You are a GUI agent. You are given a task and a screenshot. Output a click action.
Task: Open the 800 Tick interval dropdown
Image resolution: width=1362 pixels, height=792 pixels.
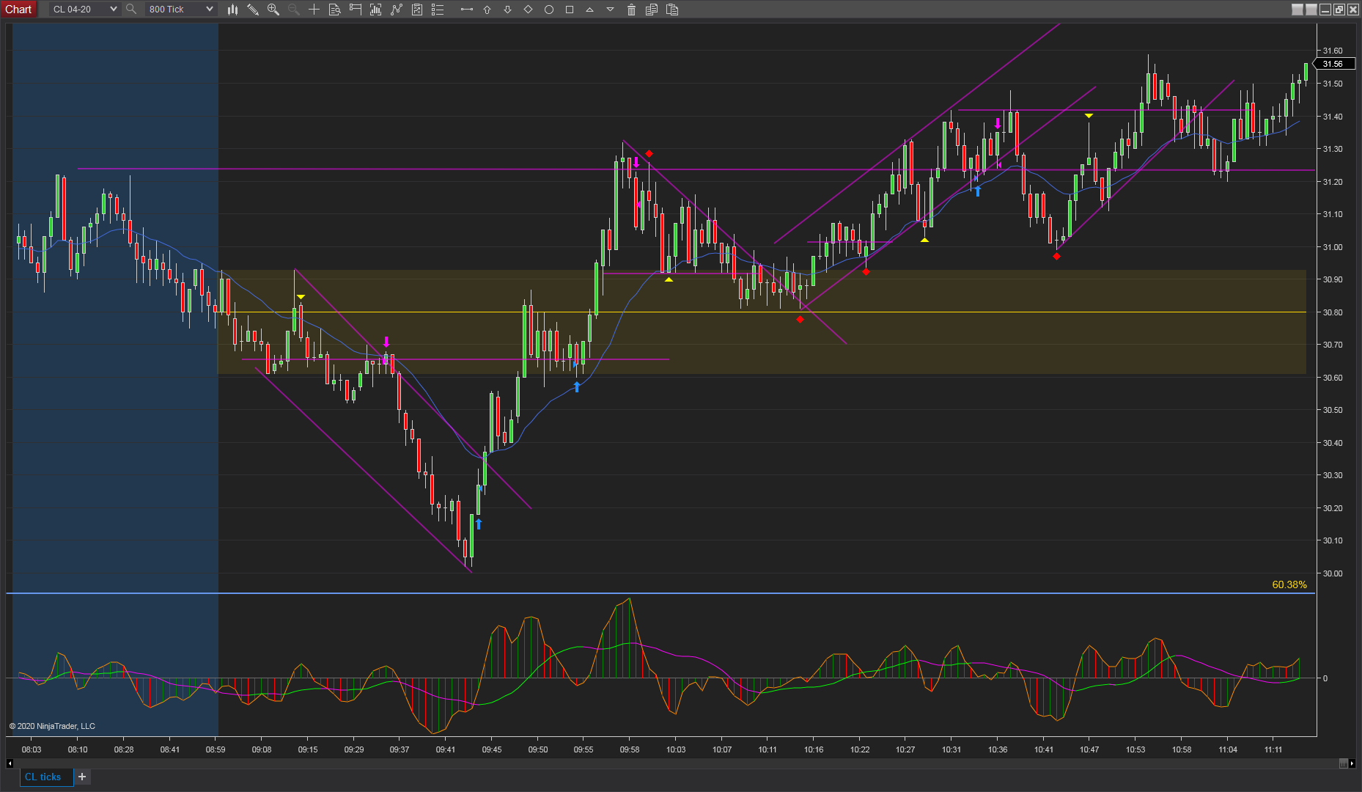(180, 10)
